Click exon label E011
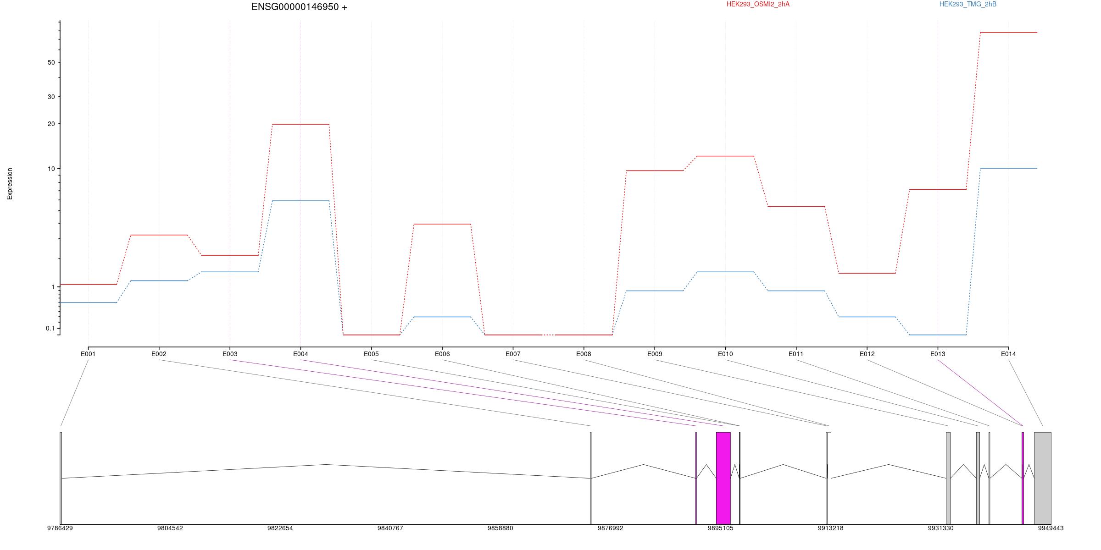 point(796,354)
